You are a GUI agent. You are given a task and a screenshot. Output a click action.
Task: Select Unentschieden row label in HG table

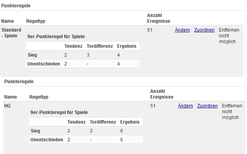(x=47, y=140)
